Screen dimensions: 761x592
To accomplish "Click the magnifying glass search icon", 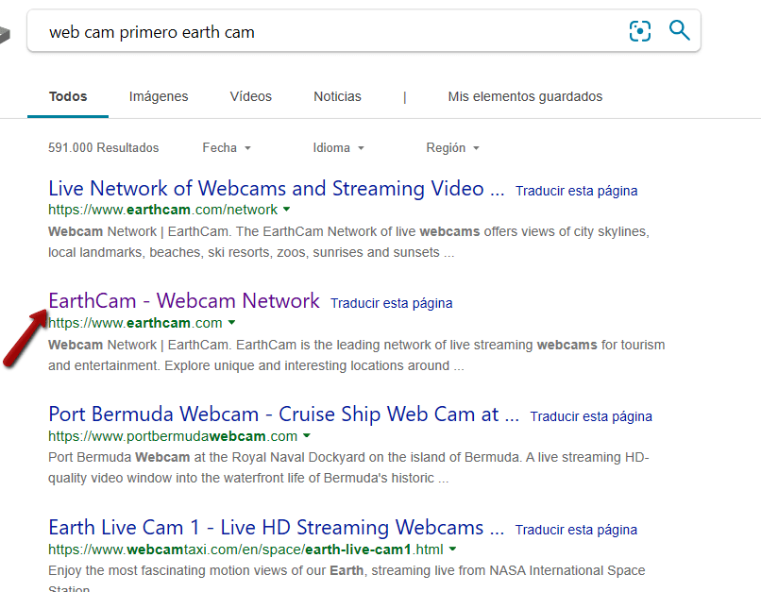I will pyautogui.click(x=679, y=30).
